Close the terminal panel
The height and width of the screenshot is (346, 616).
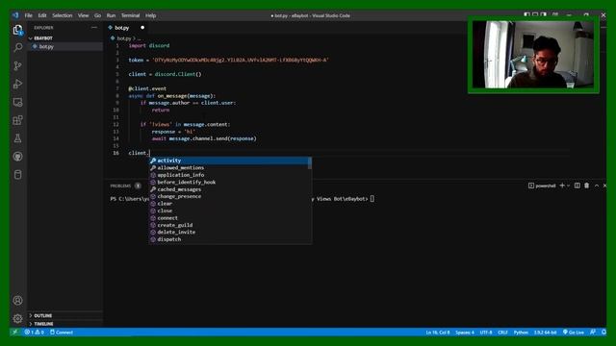pos(604,185)
